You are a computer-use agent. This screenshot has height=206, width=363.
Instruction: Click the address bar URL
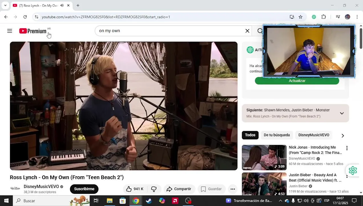[x=106, y=17]
